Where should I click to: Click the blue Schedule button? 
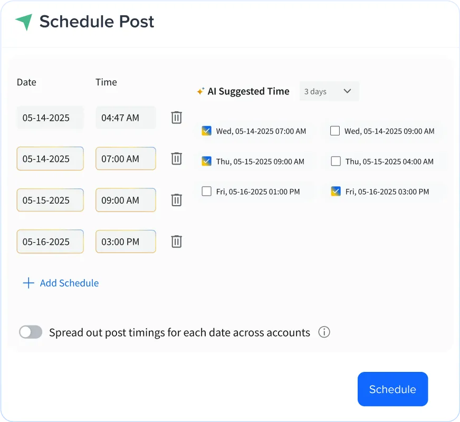click(x=392, y=389)
